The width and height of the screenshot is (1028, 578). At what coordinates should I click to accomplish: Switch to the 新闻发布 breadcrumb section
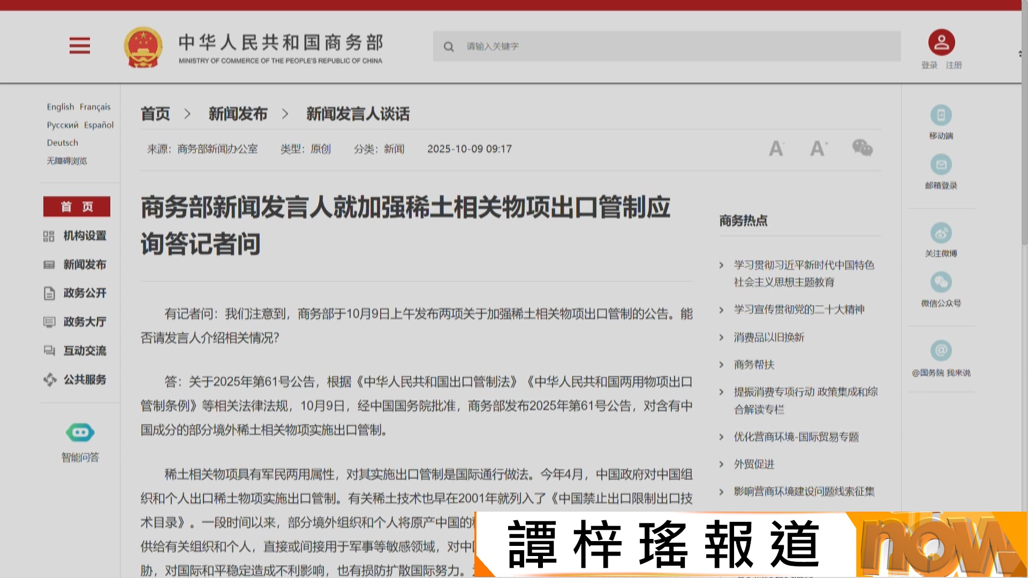[238, 114]
